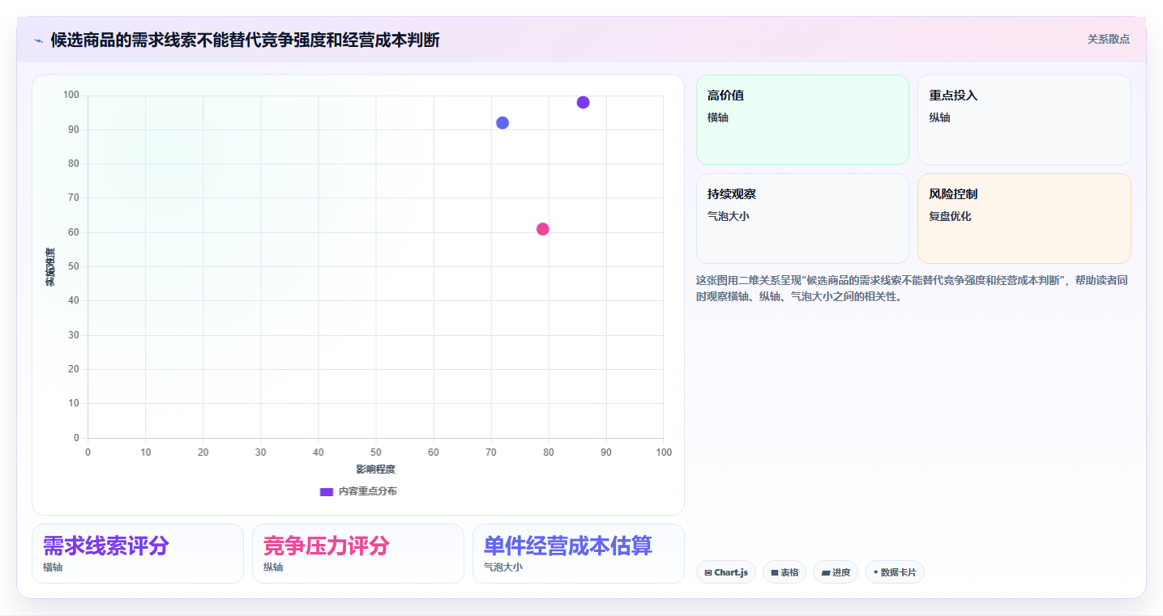Image resolution: width=1163 pixels, height=616 pixels.
Task: Click the 单件经营成本估算 metric card
Action: (x=579, y=554)
